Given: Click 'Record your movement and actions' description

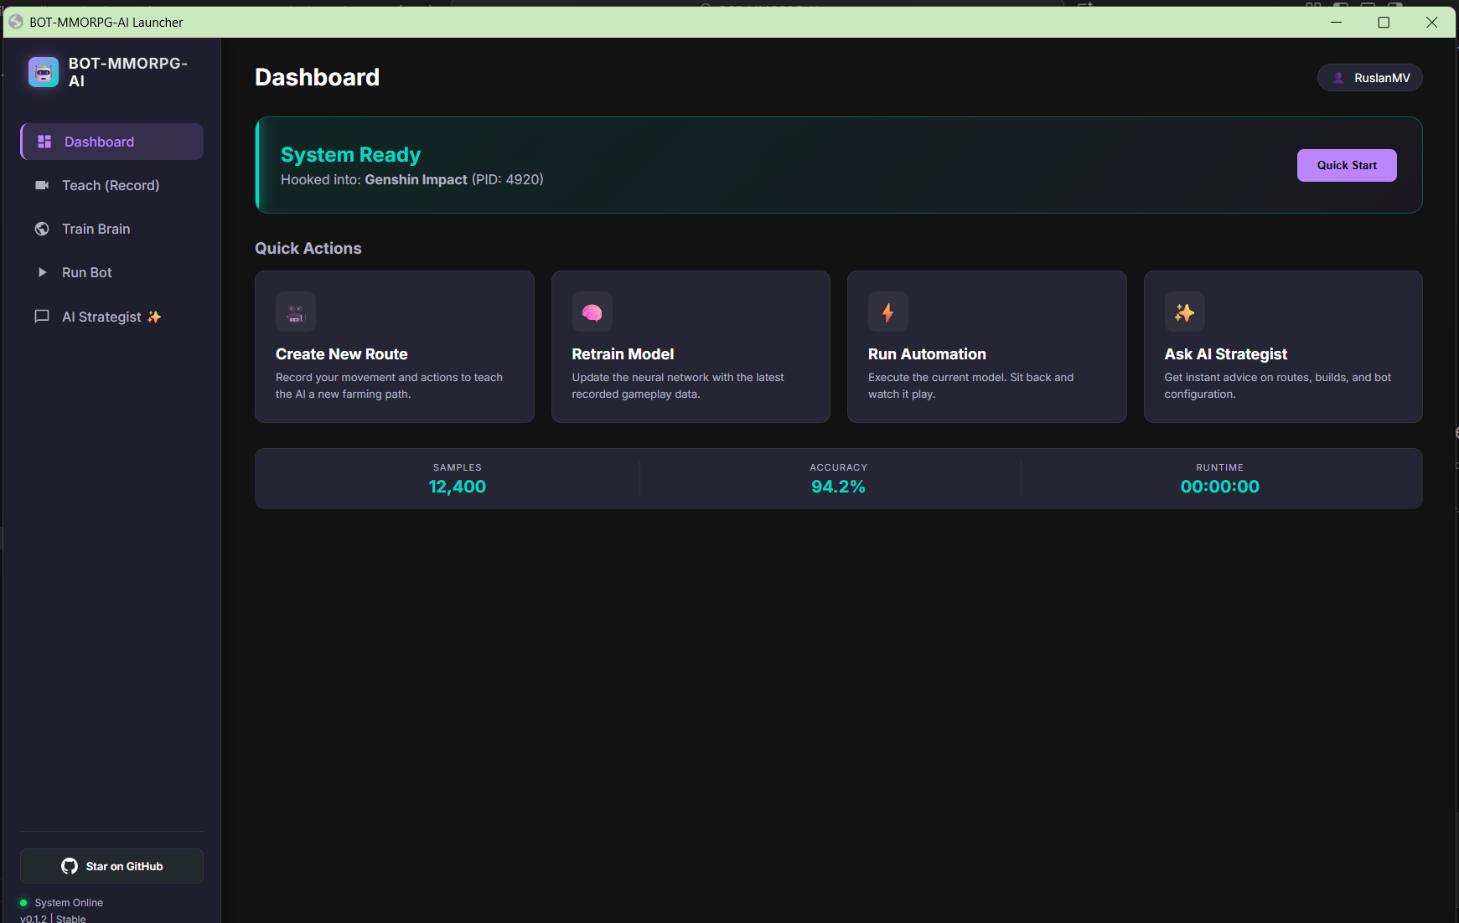Looking at the screenshot, I should pyautogui.click(x=389, y=385).
